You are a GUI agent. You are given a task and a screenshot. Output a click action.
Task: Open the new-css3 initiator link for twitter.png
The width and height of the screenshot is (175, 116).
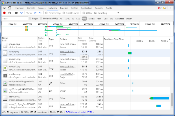pos(68,52)
